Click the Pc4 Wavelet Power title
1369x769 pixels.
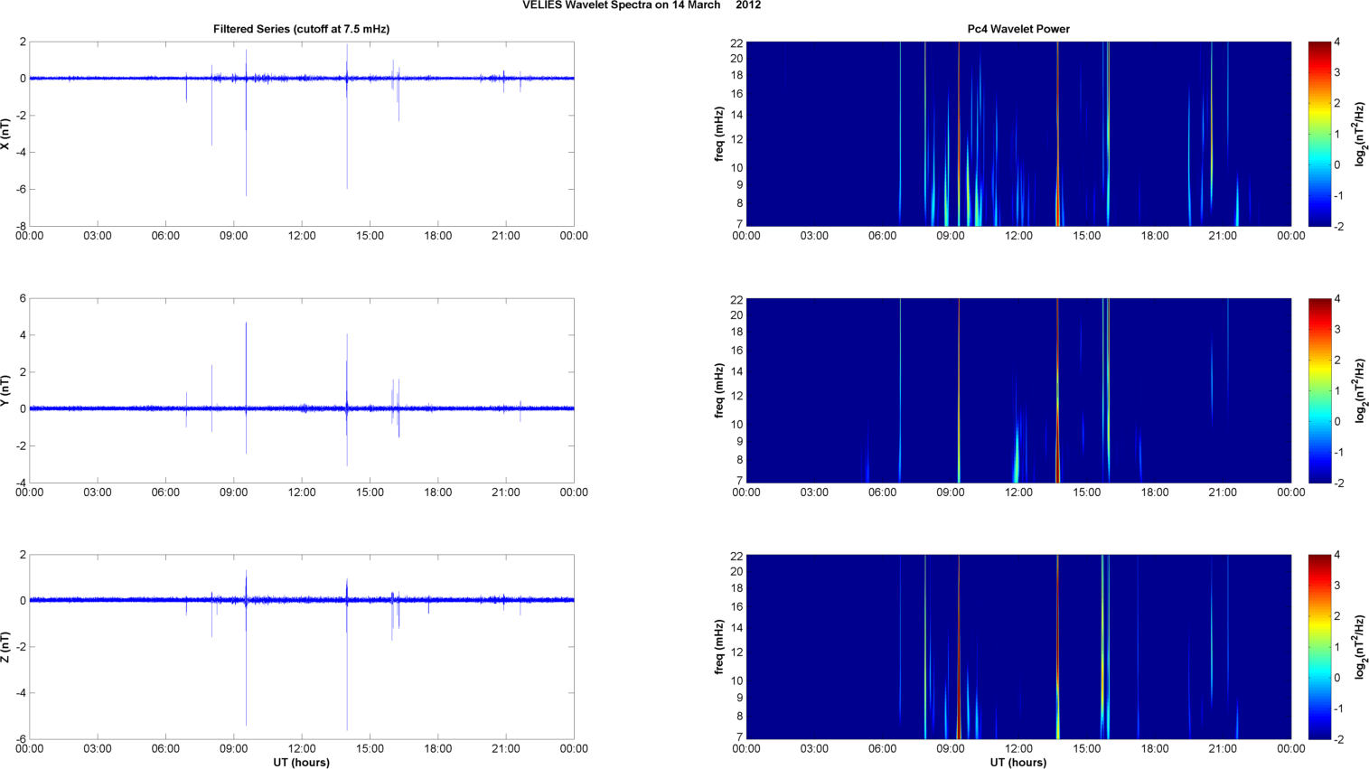pyautogui.click(x=1018, y=29)
